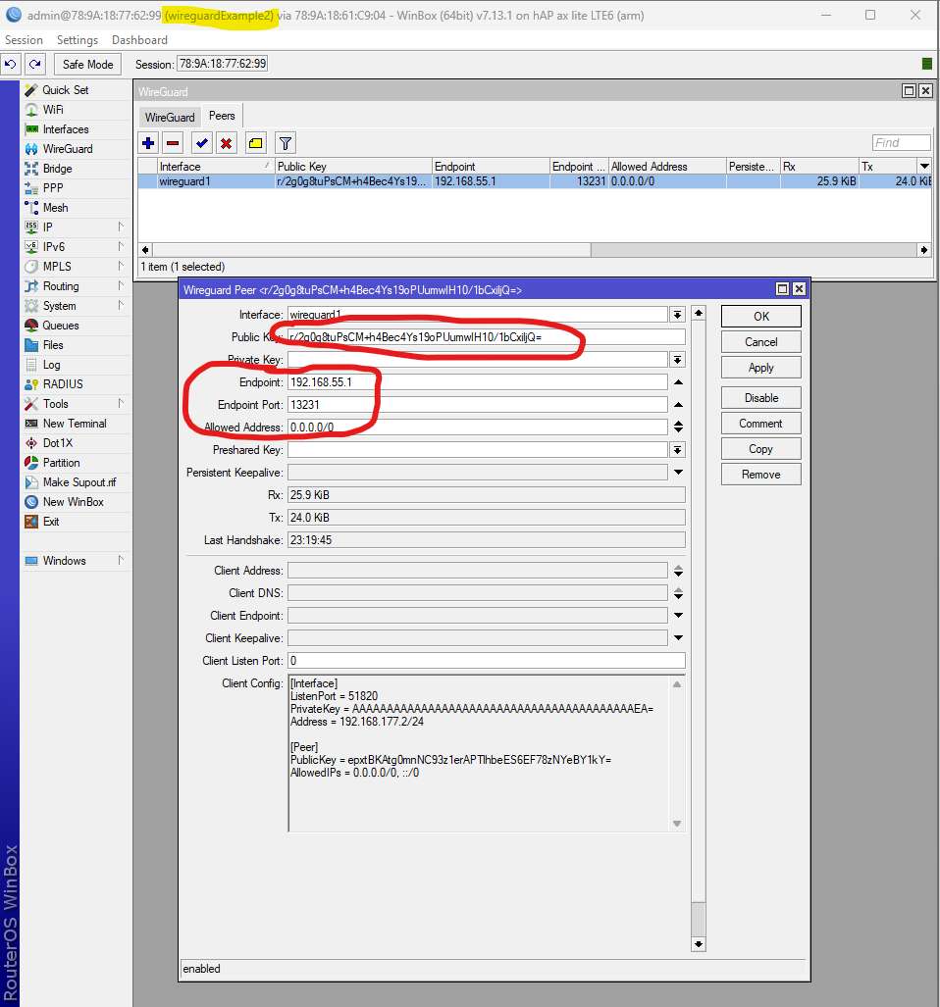940x1007 pixels.
Task: Open the Interface dropdown arrow
Action: point(677,314)
